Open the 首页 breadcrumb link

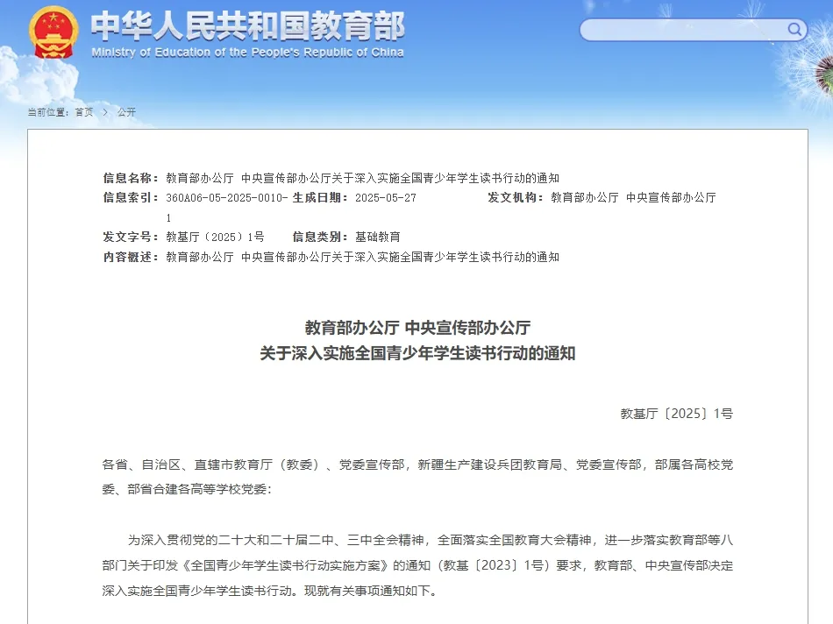(x=84, y=112)
